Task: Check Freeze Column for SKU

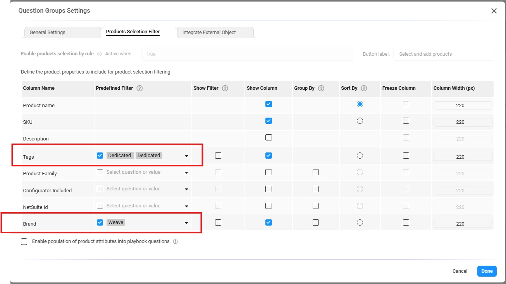Action: tap(406, 121)
